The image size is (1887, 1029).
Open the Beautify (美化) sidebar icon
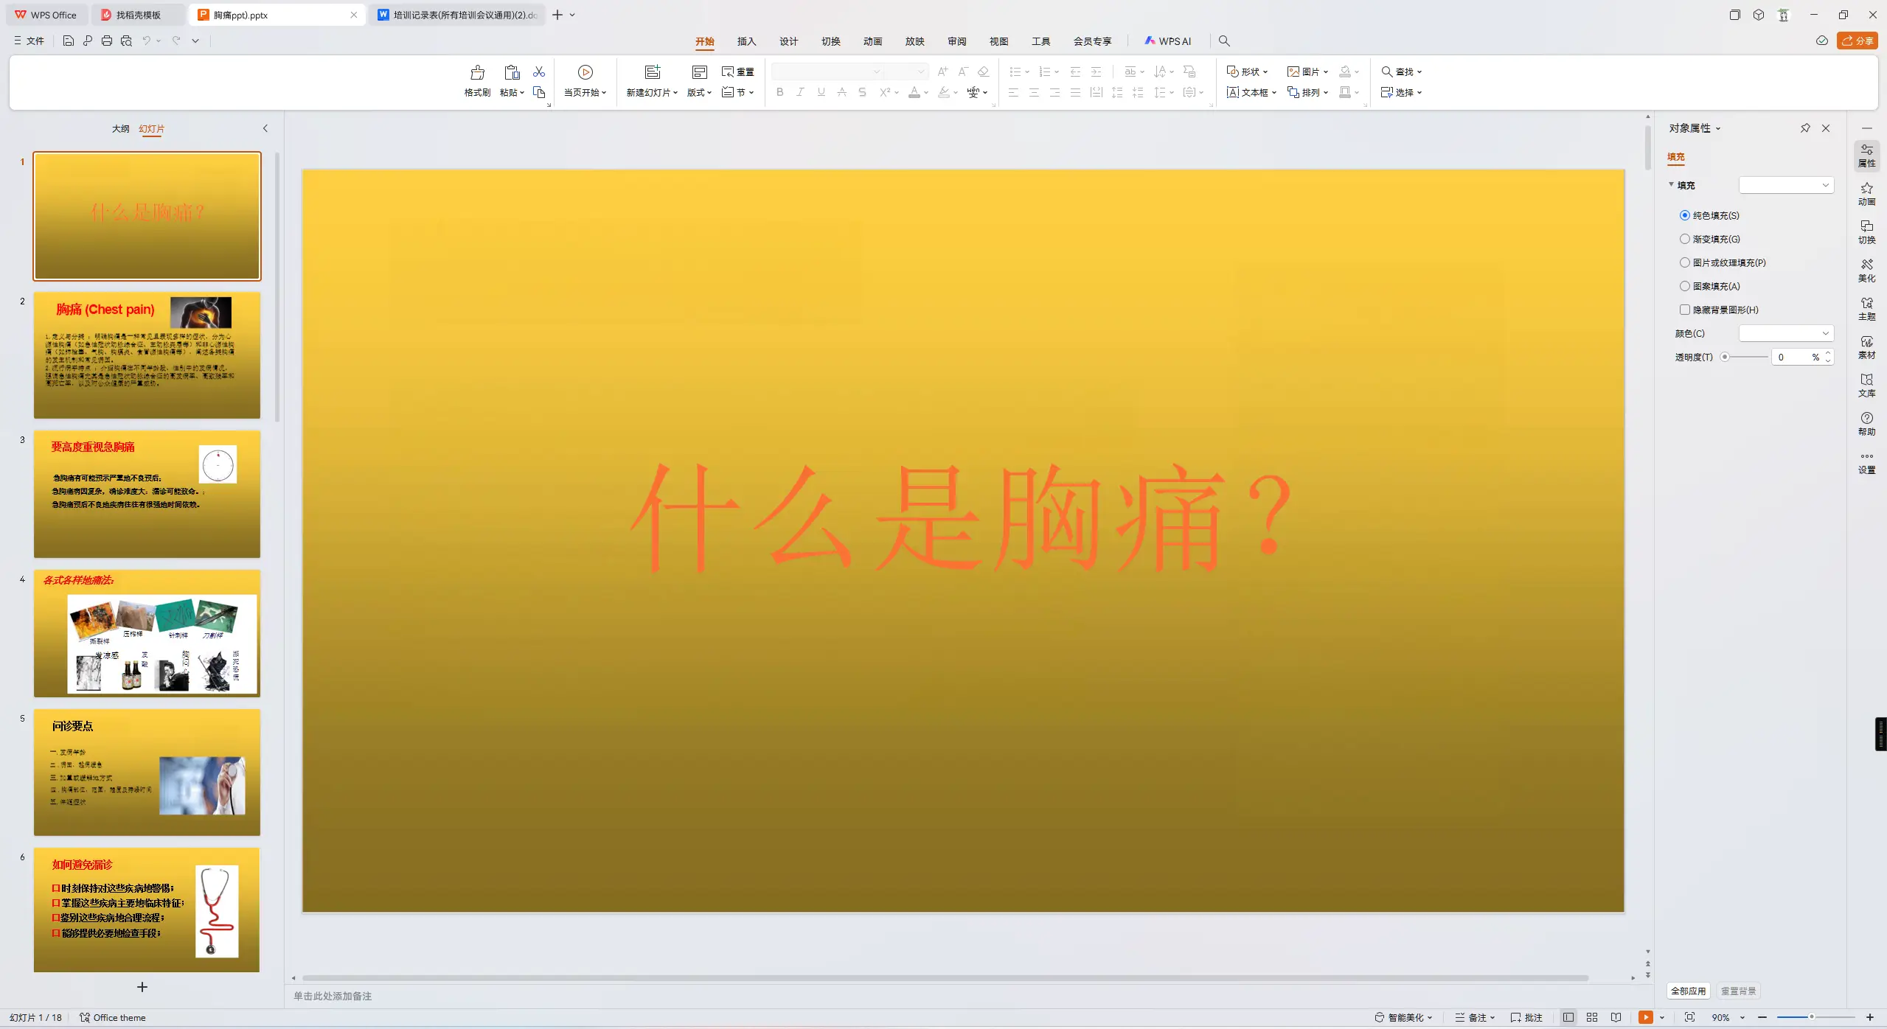point(1866,271)
